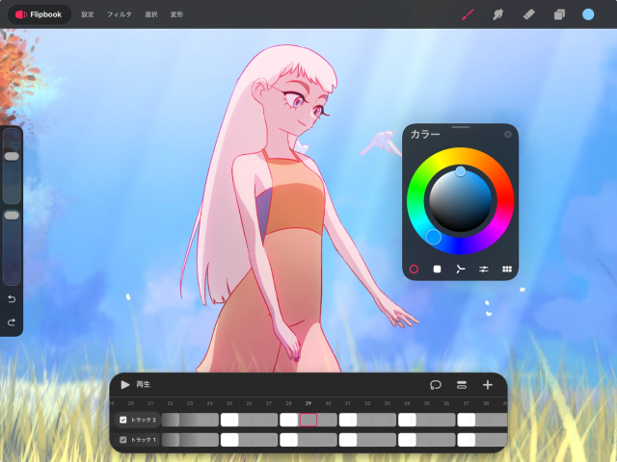The width and height of the screenshot is (617, 462).
Task: Close the カラー panel
Action: pos(508,135)
